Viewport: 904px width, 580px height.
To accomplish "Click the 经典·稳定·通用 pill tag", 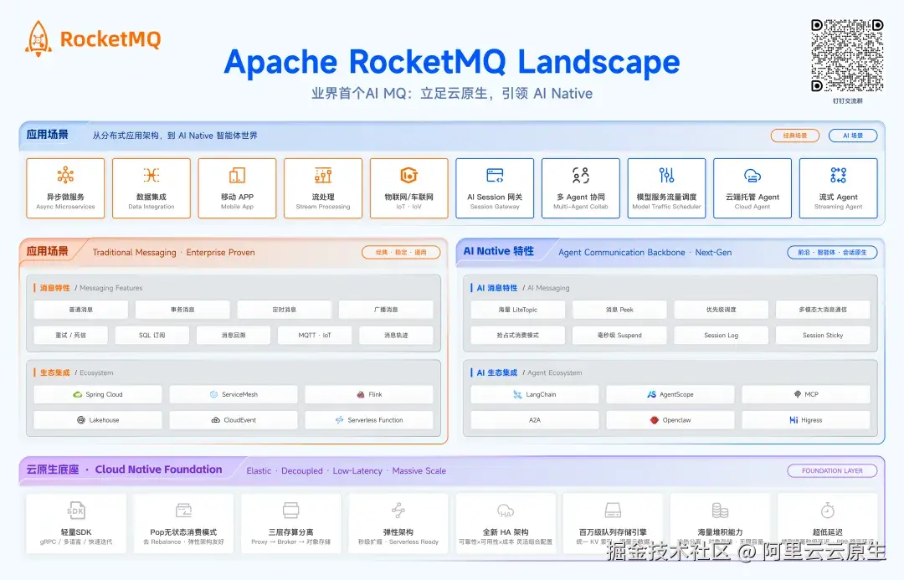I will tap(401, 252).
